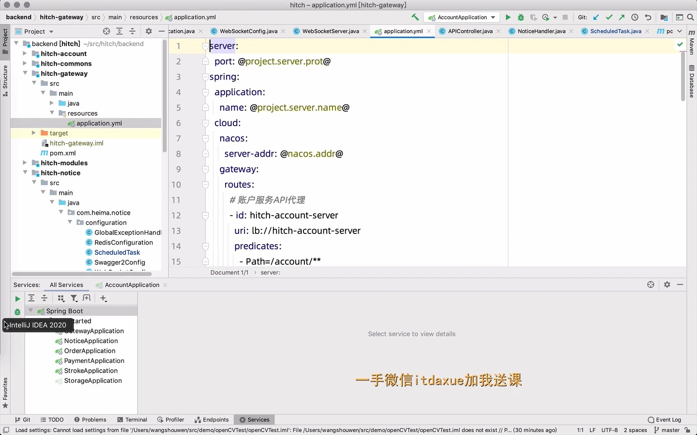Run AccountApplication with the green play icon

click(508, 17)
